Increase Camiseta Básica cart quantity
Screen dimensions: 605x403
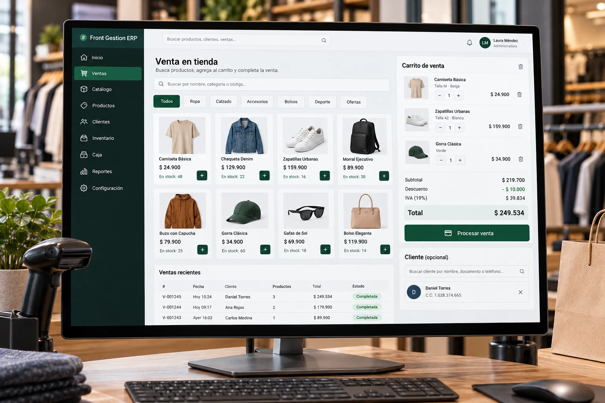(x=458, y=96)
